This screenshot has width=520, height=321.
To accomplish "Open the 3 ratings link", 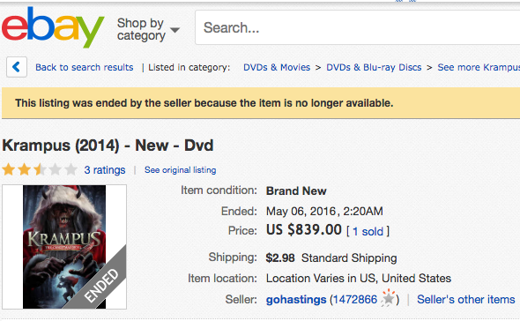I will [105, 170].
